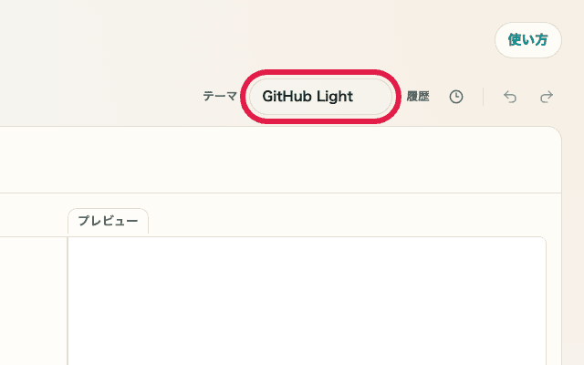Click the header area above the プレビュー tab
The image size is (584, 365).
point(274,160)
